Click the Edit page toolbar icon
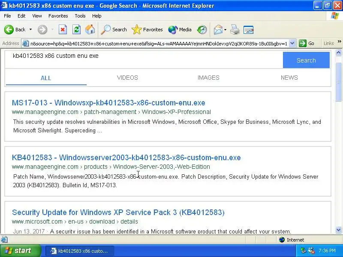 (x=248, y=30)
